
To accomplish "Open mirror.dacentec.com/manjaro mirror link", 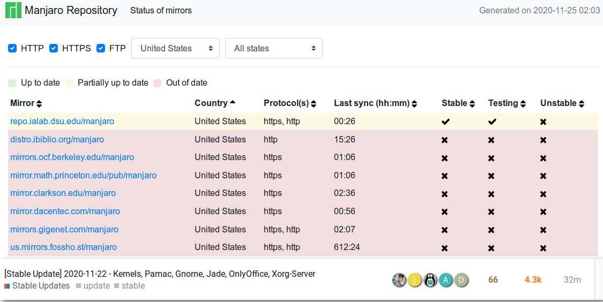I will (65, 211).
